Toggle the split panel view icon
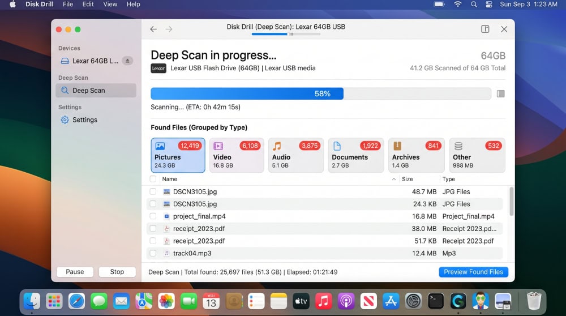 [485, 29]
